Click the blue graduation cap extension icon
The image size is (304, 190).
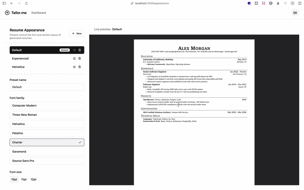(x=249, y=3)
